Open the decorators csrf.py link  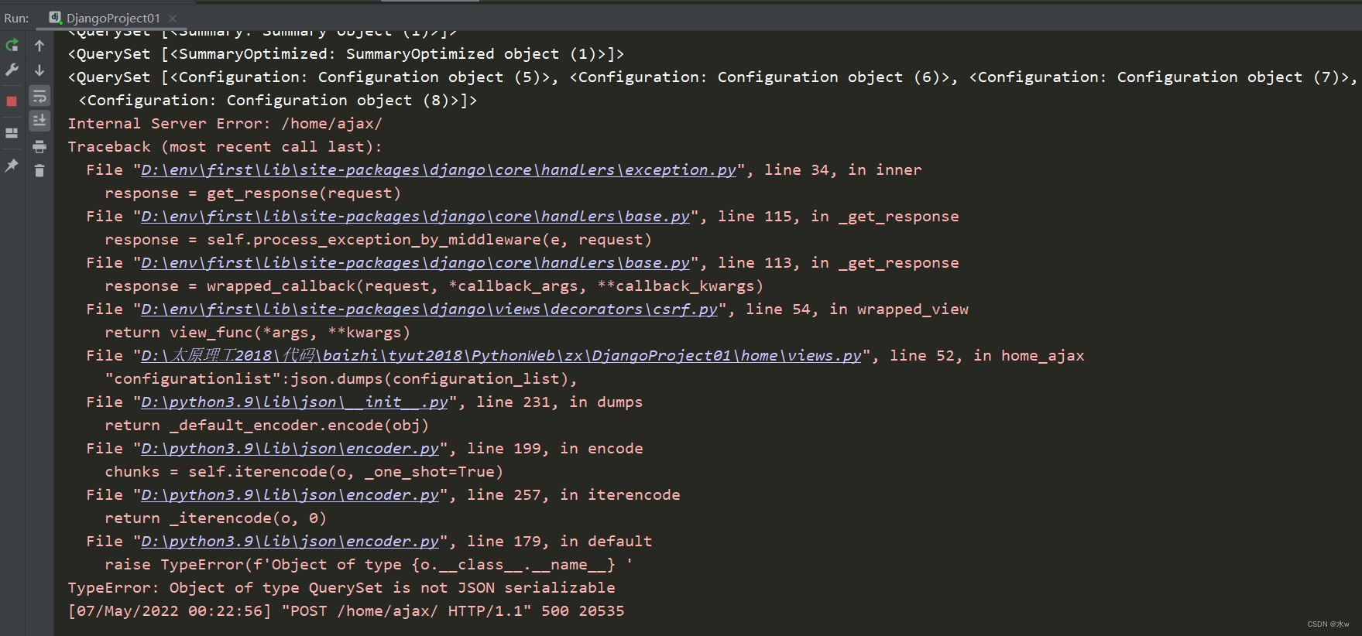[x=429, y=309]
